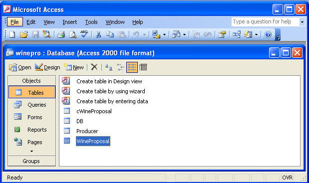Open the Tools menu
This screenshot has height=183, width=309.
(x=91, y=22)
